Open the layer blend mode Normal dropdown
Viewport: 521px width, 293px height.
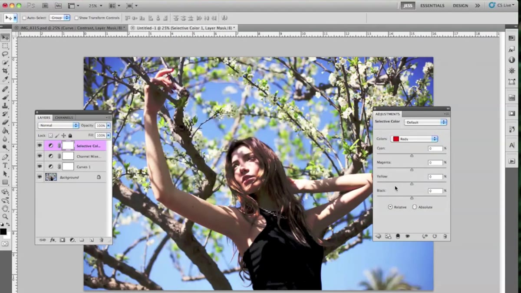pyautogui.click(x=58, y=125)
